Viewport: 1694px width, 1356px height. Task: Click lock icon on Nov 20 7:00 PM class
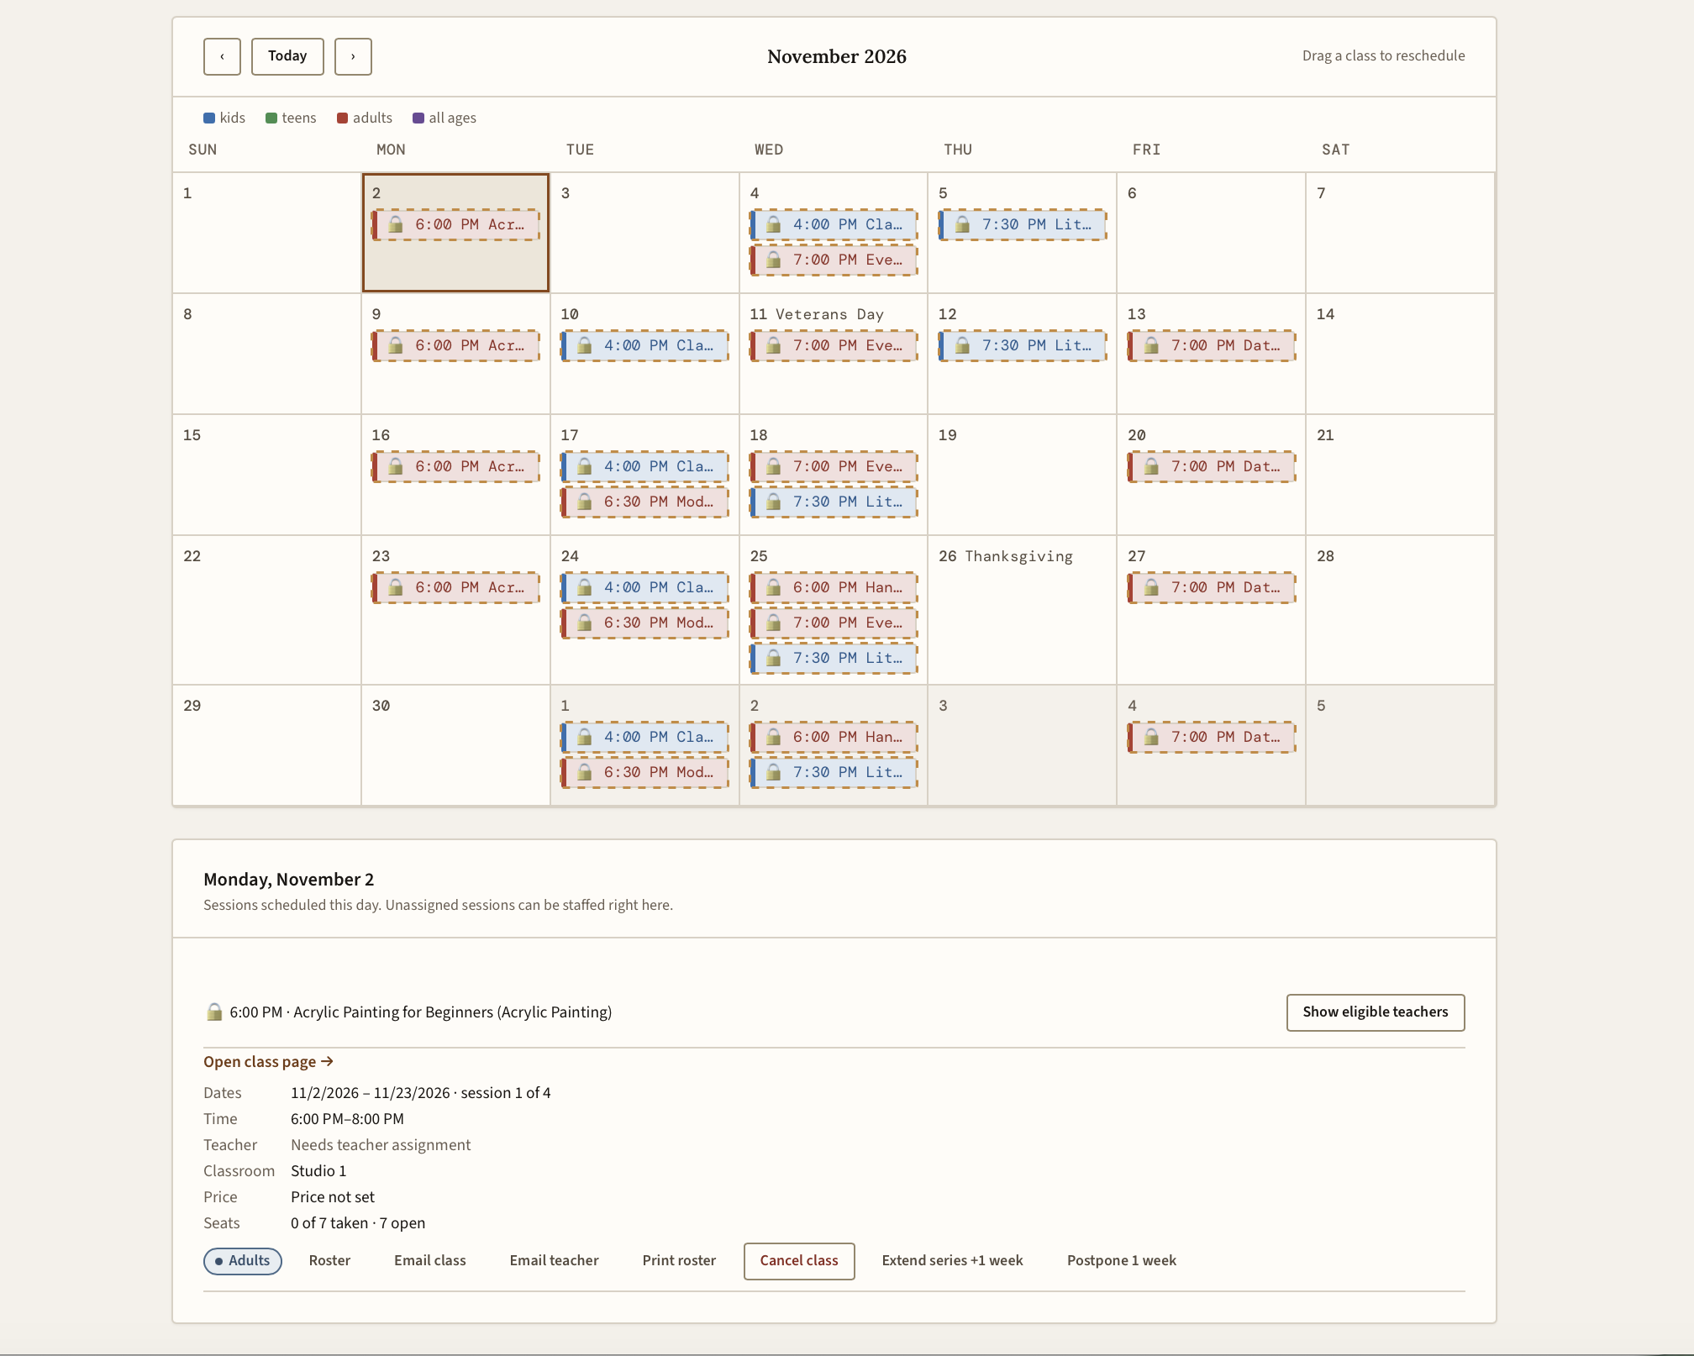(x=1152, y=466)
